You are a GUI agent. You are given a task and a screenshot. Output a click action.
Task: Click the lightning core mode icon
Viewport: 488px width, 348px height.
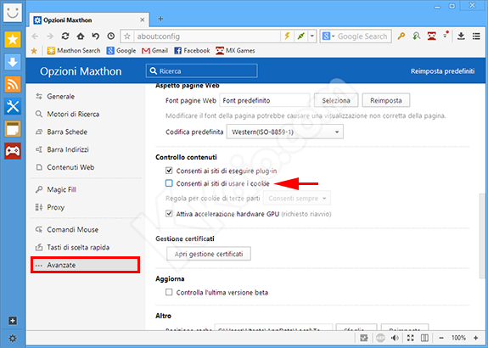[x=287, y=36]
